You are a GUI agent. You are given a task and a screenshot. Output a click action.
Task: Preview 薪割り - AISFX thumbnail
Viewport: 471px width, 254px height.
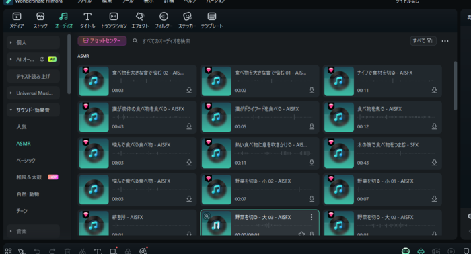coord(94,224)
